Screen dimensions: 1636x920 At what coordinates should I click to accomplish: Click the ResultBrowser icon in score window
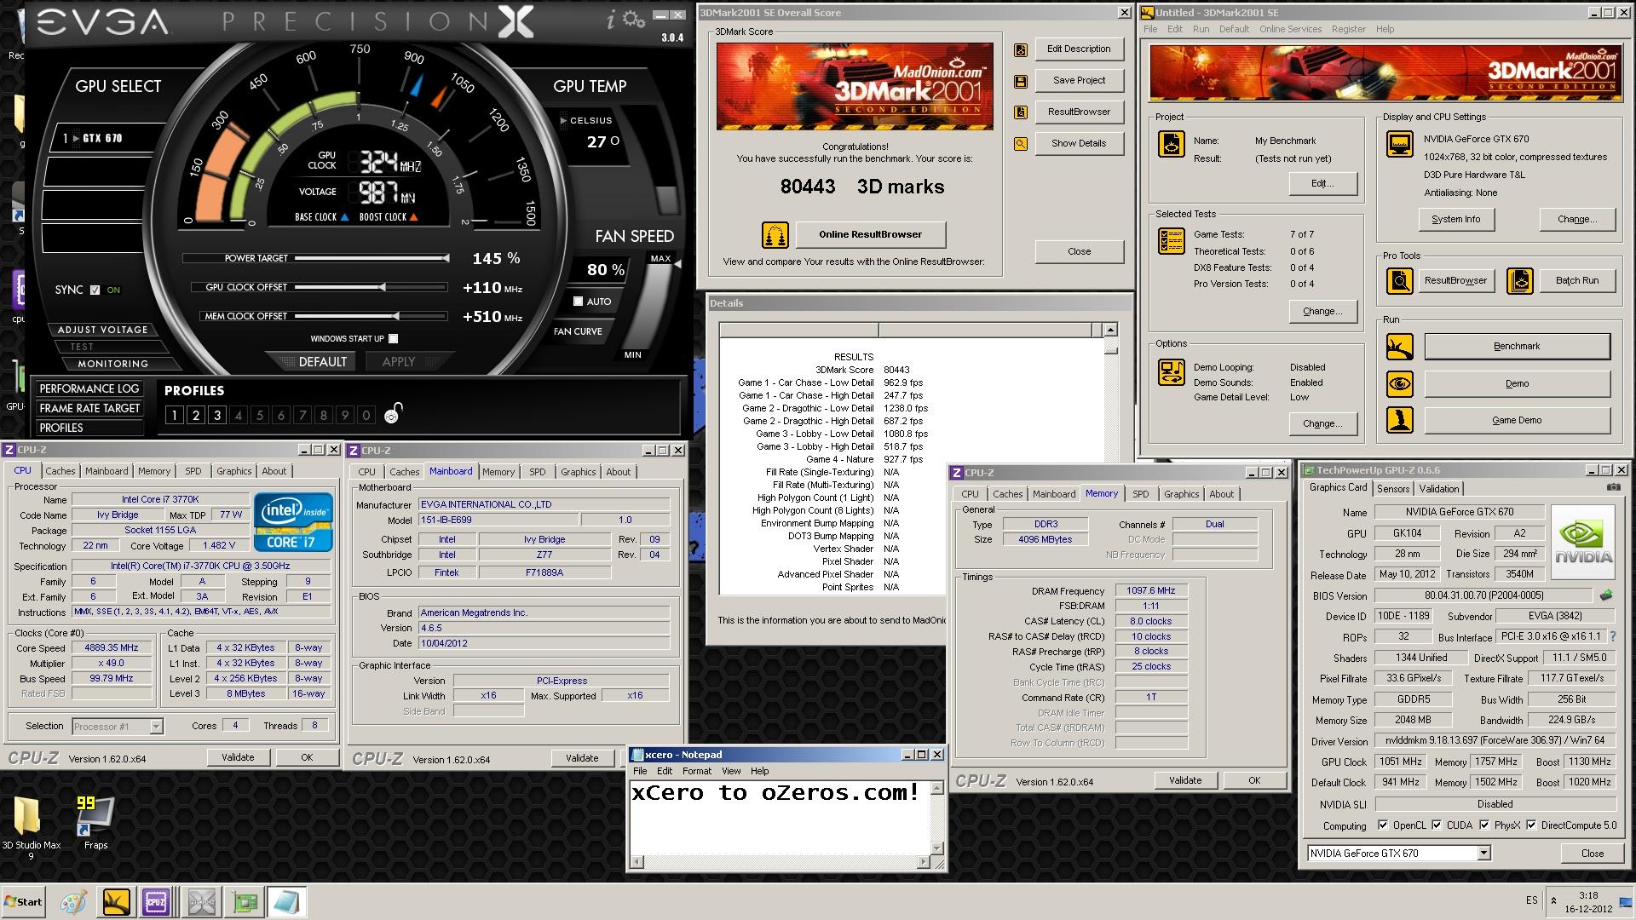[x=1020, y=112]
